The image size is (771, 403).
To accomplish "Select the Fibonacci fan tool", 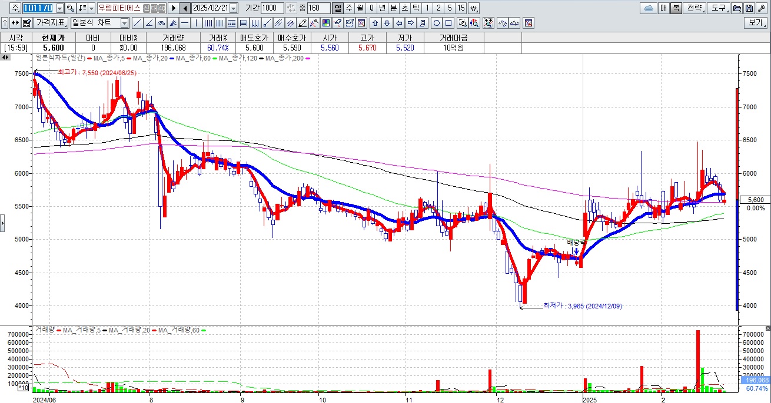I will coord(172,23).
